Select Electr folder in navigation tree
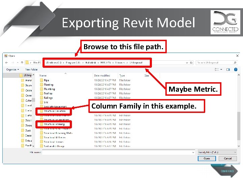Viewport: 243px width, 182px height. coord(28,135)
